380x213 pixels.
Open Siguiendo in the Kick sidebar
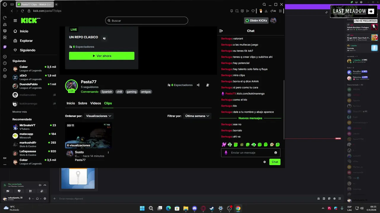click(x=24, y=50)
